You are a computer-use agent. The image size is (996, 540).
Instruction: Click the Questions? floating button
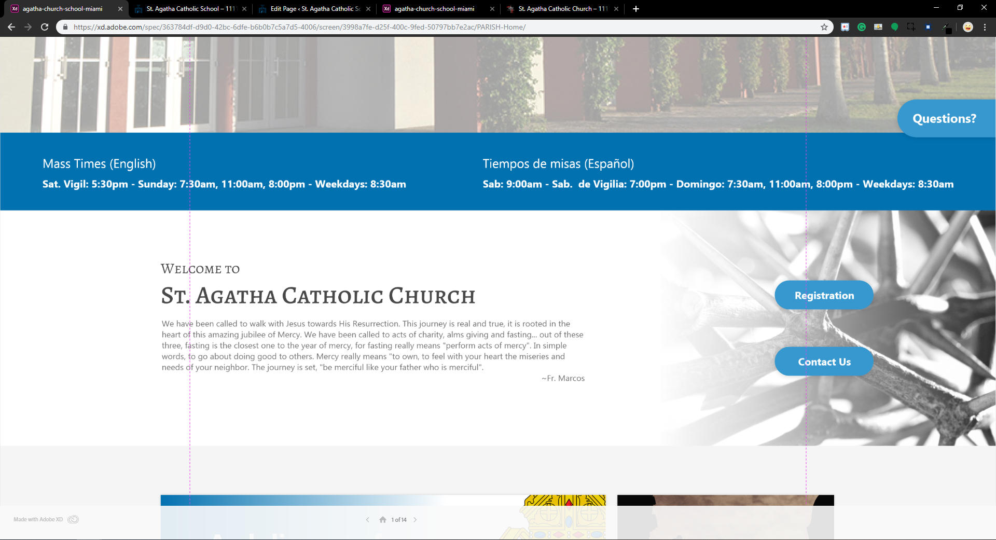(x=944, y=119)
